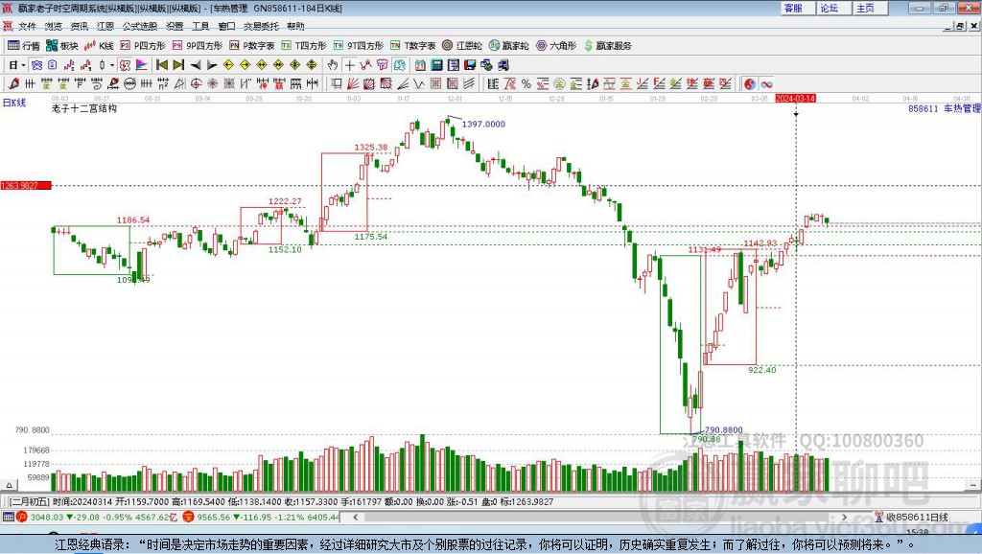
Task: Open the 江恩 menu
Action: (105, 26)
